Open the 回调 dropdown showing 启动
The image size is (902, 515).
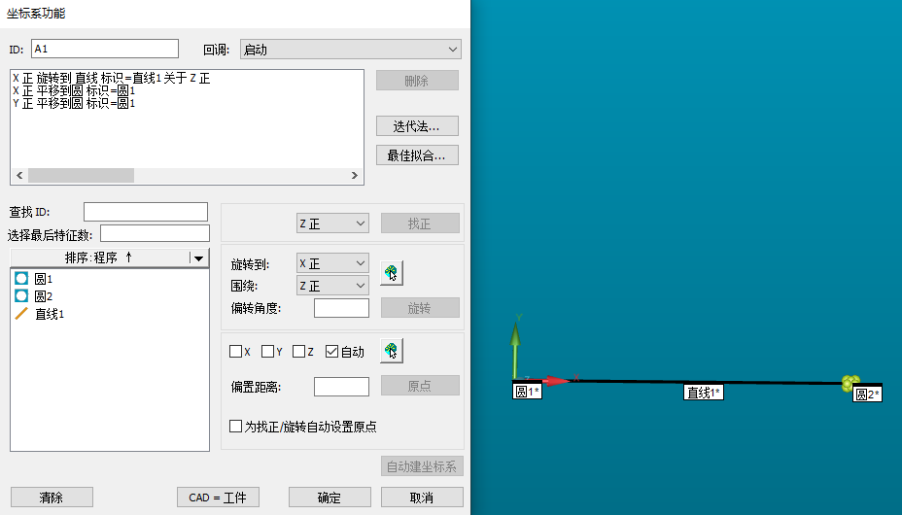[x=350, y=50]
